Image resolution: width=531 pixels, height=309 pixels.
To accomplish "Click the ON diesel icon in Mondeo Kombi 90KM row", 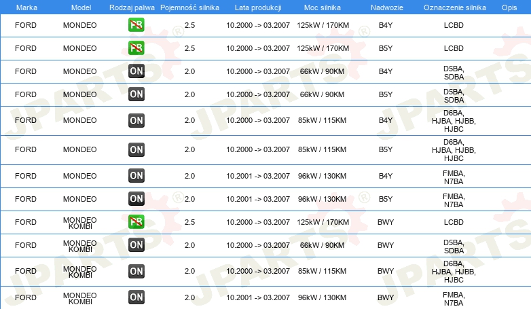I will [x=136, y=244].
